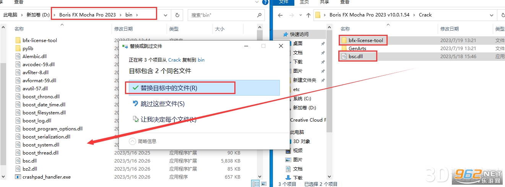
Task: Open the 文件 tab in Crack window
Action: coord(284,2)
